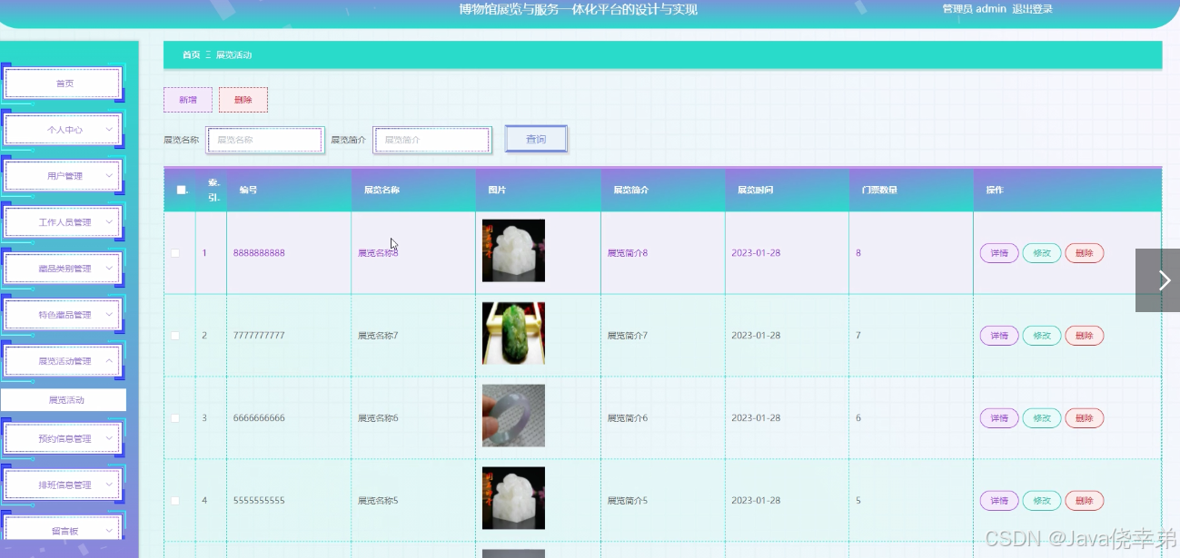The image size is (1180, 558).
Task: Open the 工作人员管理 sidebar menu
Action: tap(64, 222)
